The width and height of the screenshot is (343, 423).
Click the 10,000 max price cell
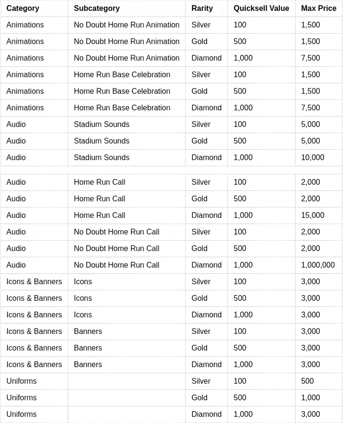point(312,157)
